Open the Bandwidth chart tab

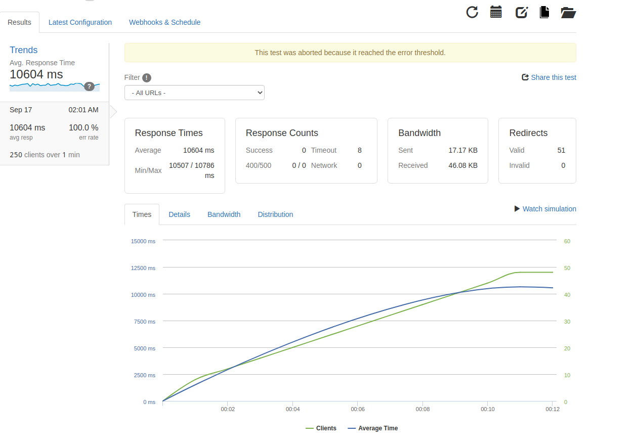tap(224, 214)
